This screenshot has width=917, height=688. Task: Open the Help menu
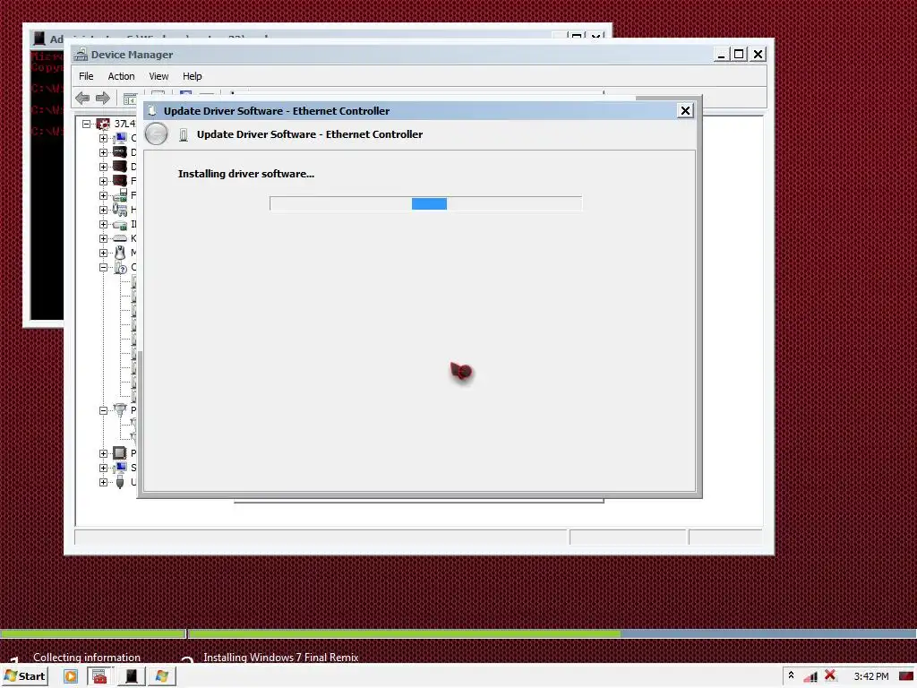(192, 76)
